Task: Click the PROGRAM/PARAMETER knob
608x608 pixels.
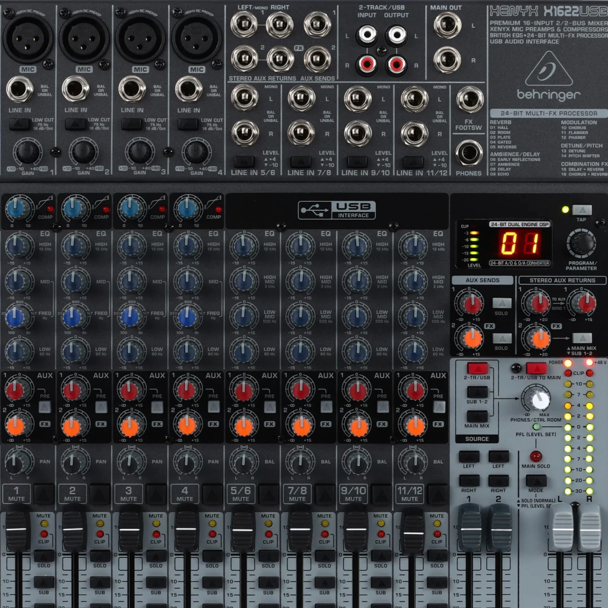Action: [581, 243]
